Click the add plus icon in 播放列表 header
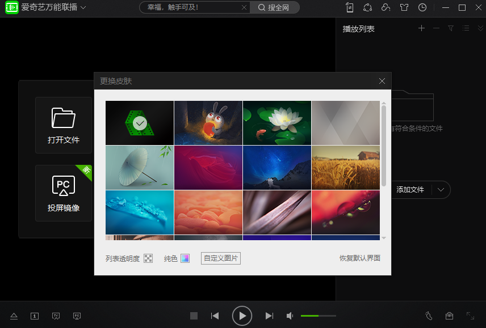 click(421, 28)
